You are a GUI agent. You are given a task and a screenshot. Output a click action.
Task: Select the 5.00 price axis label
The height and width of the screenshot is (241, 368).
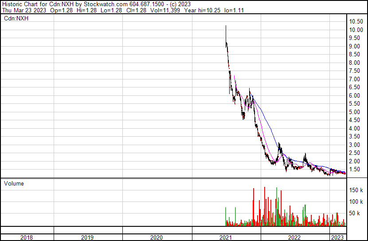[x=354, y=112]
